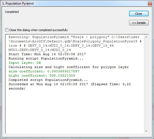Click the 'Calculating size and hight coefficient' line
This screenshot has height=139, width=154.
tap(69, 67)
